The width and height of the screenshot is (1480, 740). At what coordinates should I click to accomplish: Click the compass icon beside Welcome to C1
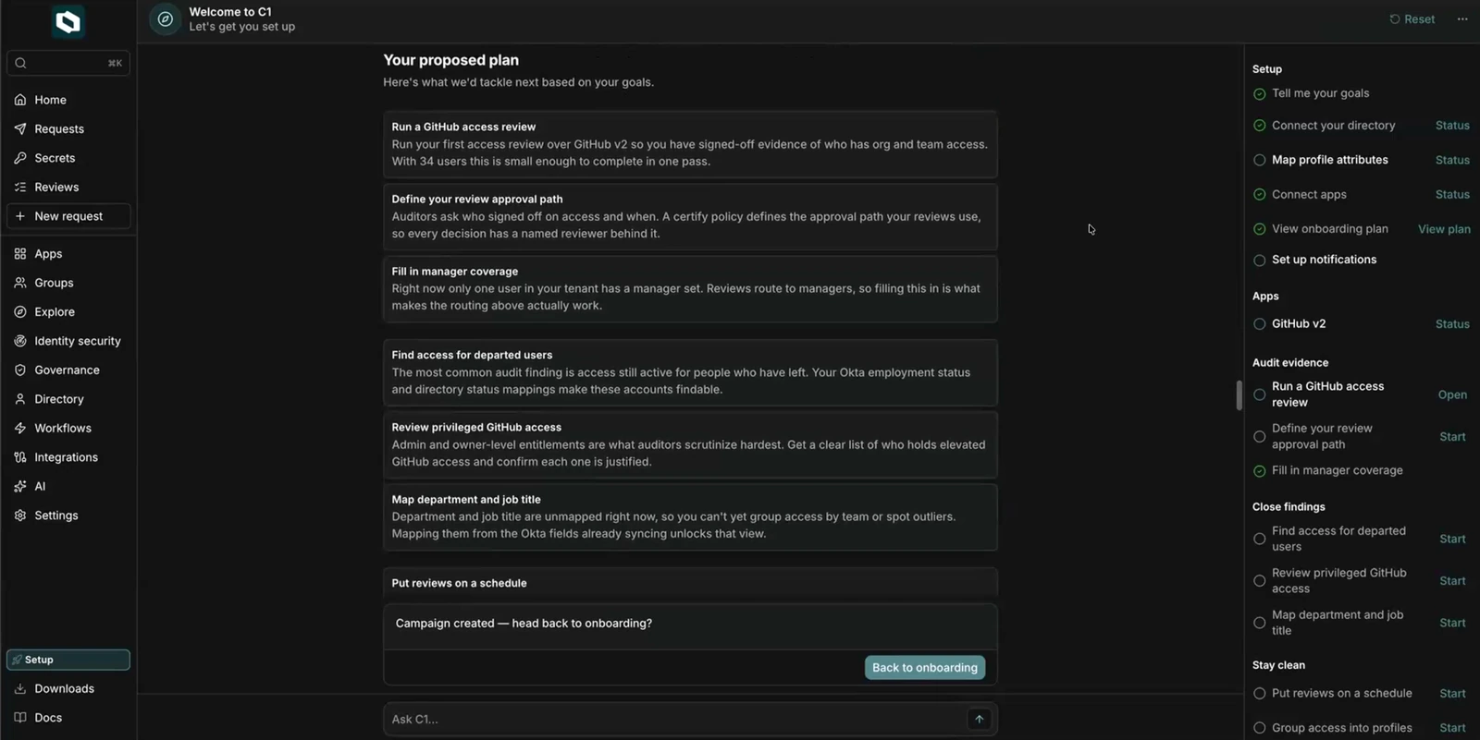(x=166, y=18)
